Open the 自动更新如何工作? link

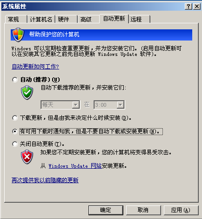click(x=35, y=67)
